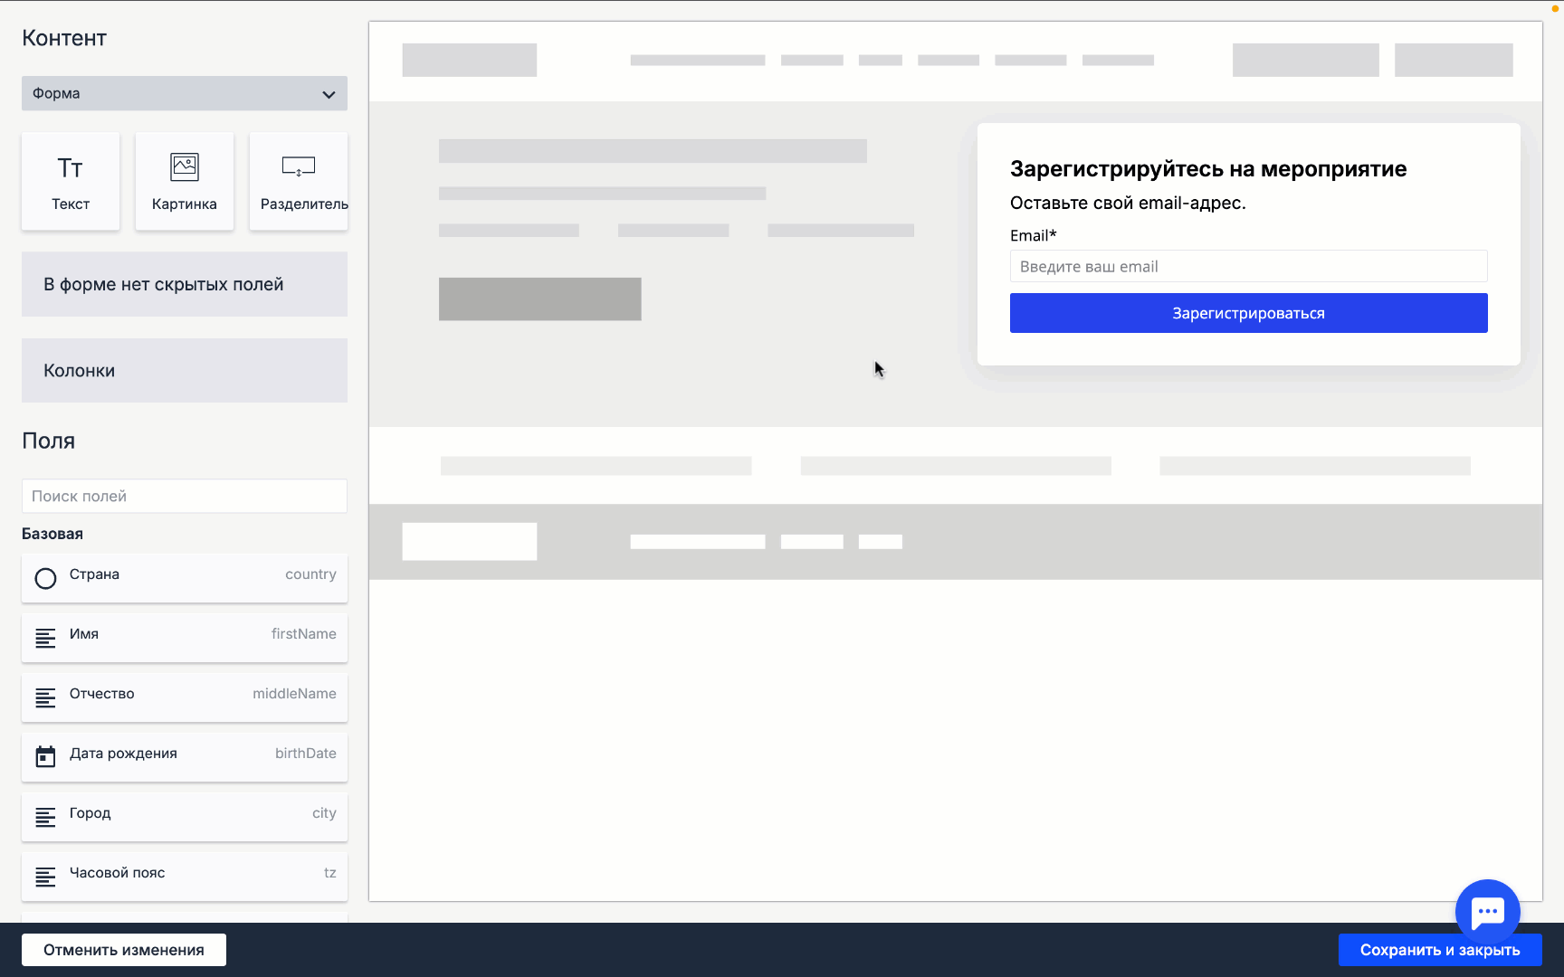Click the calendar icon for Дата рождения
This screenshot has width=1564, height=977.
click(45, 756)
